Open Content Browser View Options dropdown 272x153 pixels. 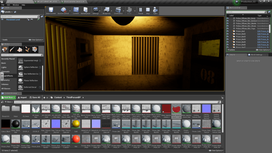pos(216,151)
